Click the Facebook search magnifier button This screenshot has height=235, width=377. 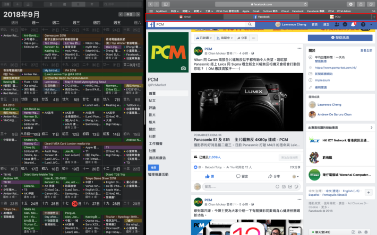[x=250, y=24]
